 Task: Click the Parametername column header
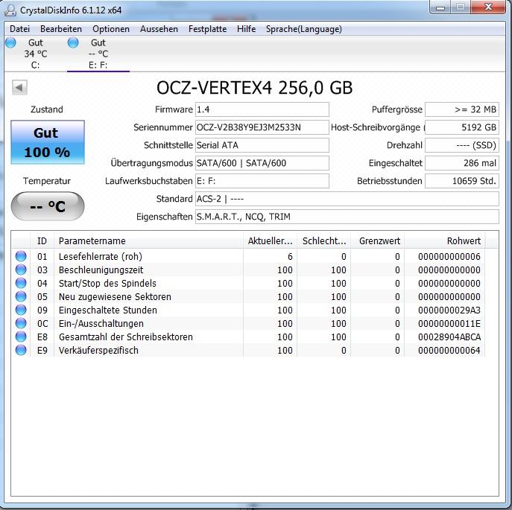pos(148,240)
